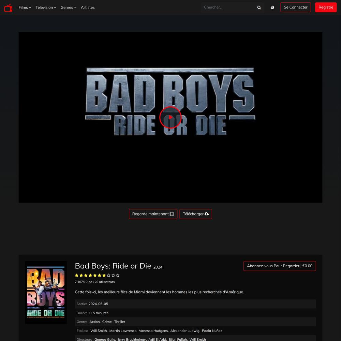341x341 pixels.
Task: Expand the Télévision dropdown menu
Action: pyautogui.click(x=46, y=8)
